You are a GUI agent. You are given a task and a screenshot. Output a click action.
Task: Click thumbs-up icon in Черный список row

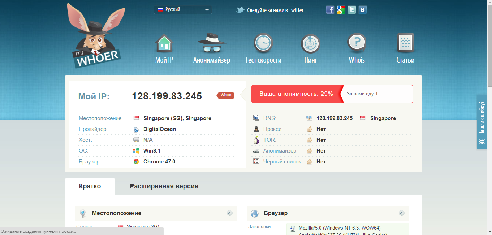click(x=309, y=162)
